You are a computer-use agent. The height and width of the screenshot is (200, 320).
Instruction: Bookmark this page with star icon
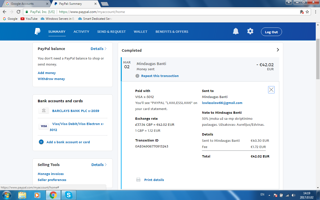pos(307,12)
